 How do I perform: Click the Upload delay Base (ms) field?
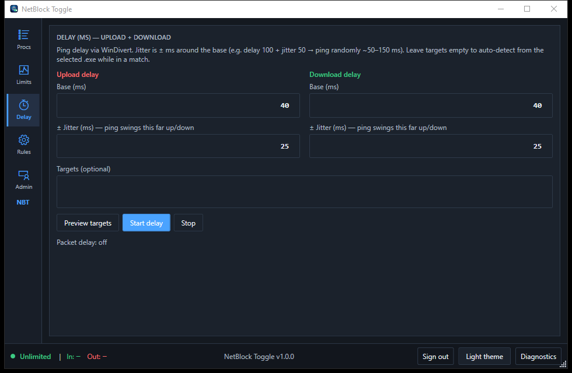pyautogui.click(x=178, y=105)
